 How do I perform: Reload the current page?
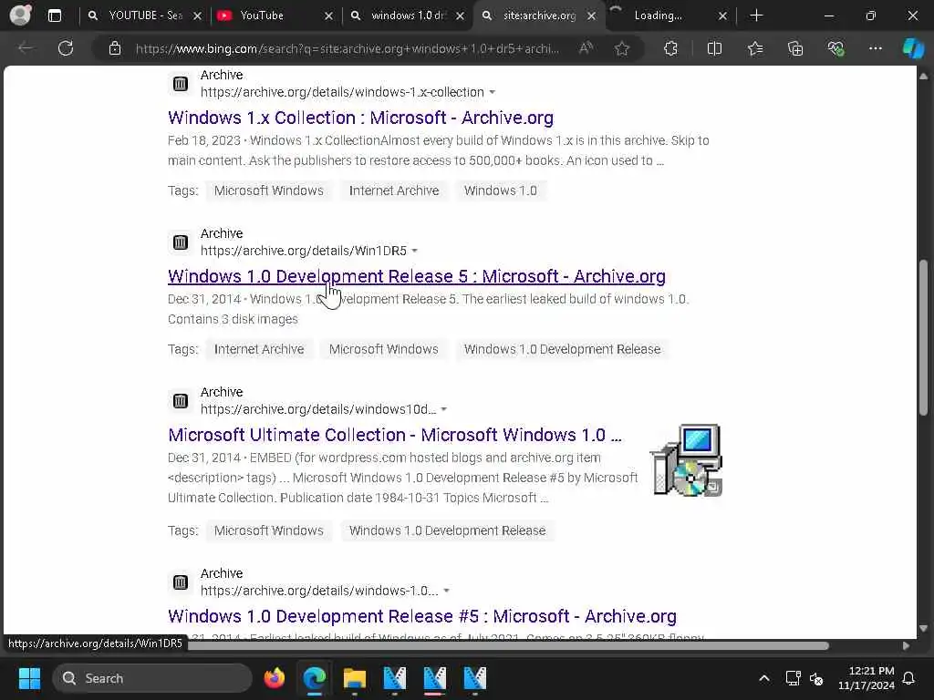click(66, 48)
